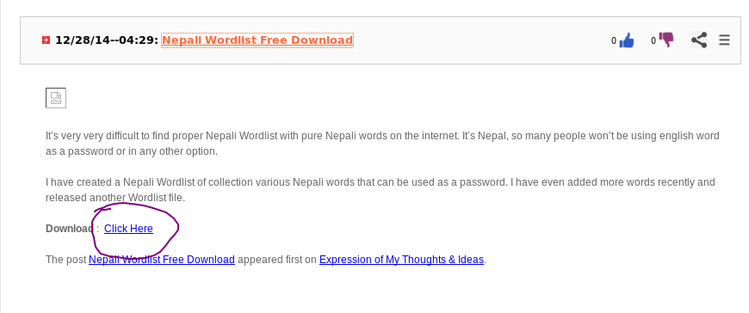Like the post with the thumbs-up icon
749x313 pixels.
[x=626, y=40]
